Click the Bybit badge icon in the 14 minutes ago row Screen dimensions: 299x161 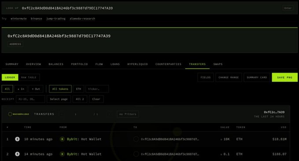[x=62, y=154]
